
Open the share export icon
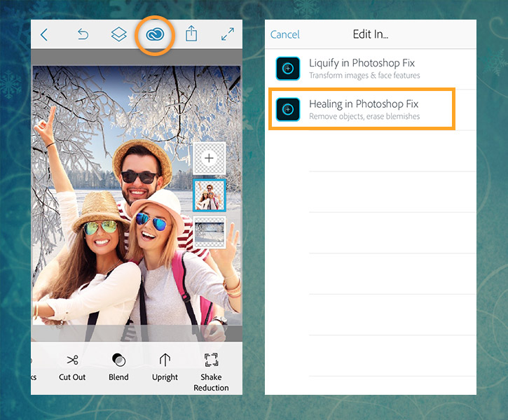pyautogui.click(x=191, y=34)
